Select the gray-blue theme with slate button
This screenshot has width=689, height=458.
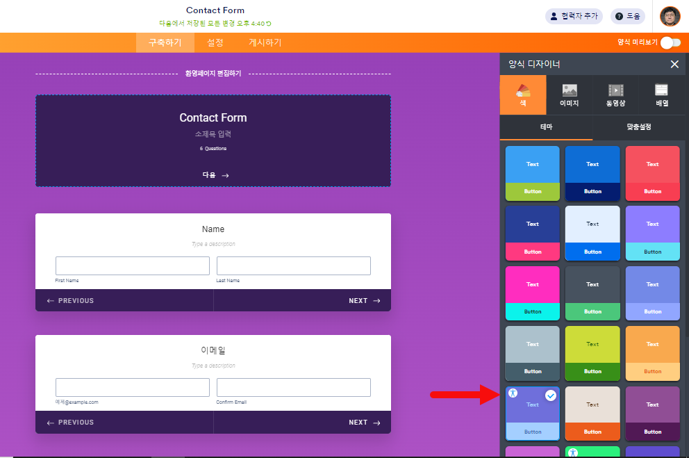(x=532, y=353)
